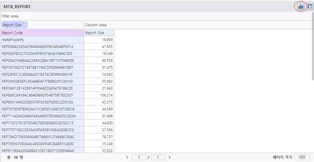Click filter funnel on Report Size chip
Image resolution: width=314 pixels, height=162 pixels.
[x=25, y=25]
